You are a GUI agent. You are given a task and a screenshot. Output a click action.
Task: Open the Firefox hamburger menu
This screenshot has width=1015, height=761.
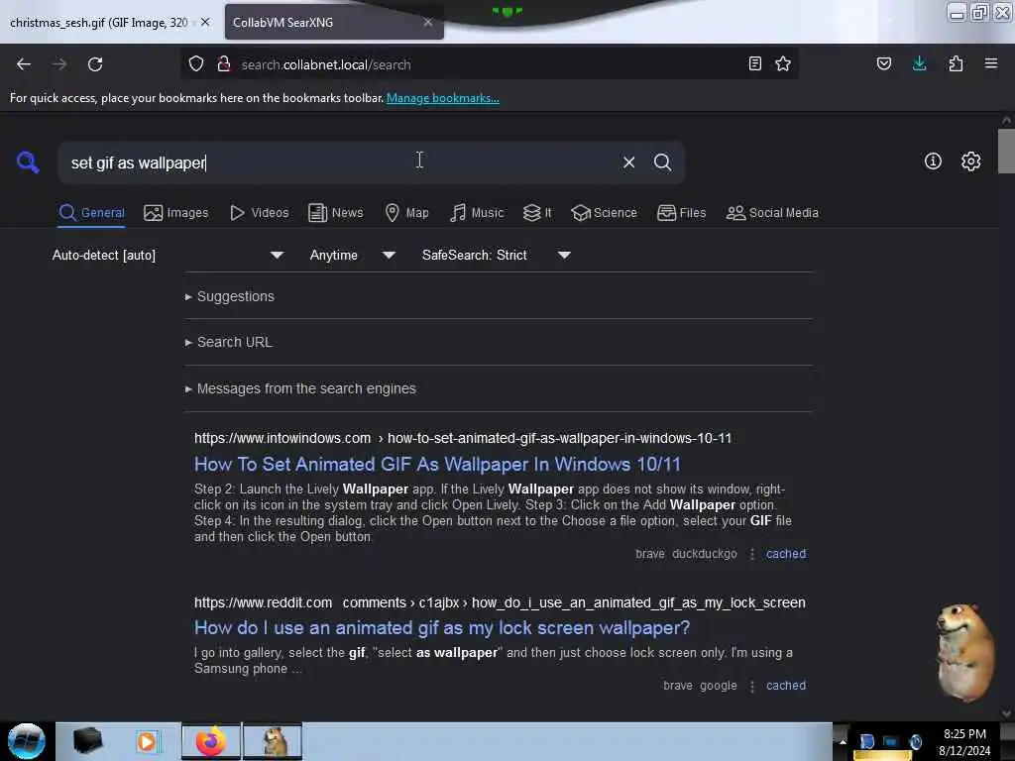point(991,63)
